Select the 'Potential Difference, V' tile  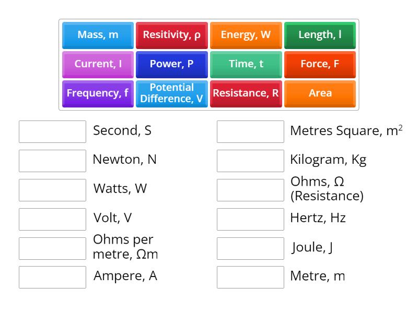(x=171, y=93)
